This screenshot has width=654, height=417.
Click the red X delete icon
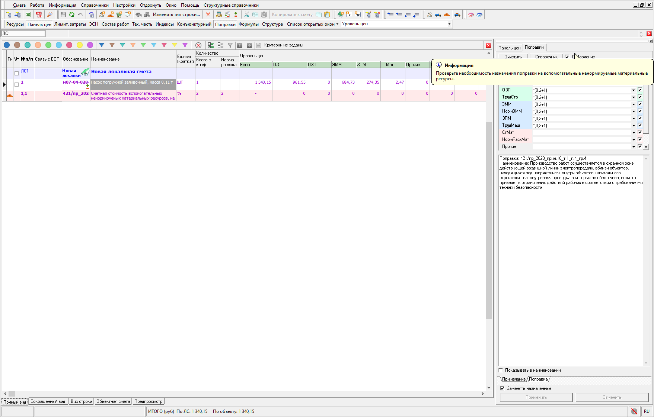click(x=208, y=14)
